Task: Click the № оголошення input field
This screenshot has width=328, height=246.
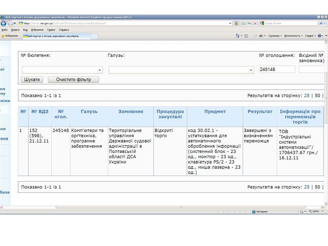Action: coord(277,69)
